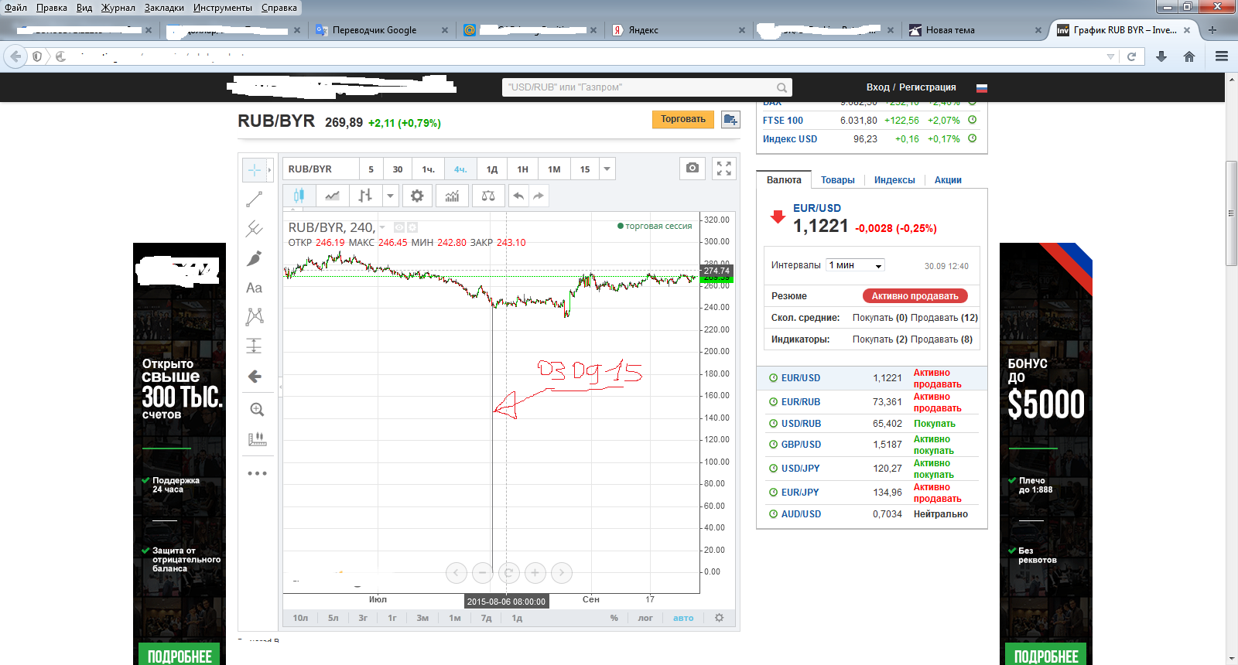
Task: Switch chart style to area line
Action: pyautogui.click(x=332, y=196)
